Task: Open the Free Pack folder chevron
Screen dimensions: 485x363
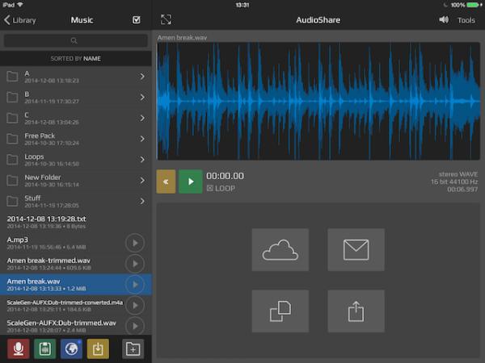Action: (142, 139)
